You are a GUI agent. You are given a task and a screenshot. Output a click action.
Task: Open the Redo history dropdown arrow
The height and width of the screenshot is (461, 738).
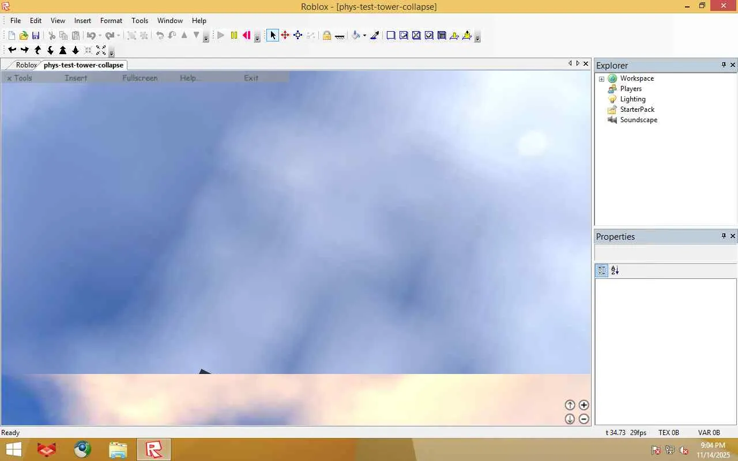(118, 36)
